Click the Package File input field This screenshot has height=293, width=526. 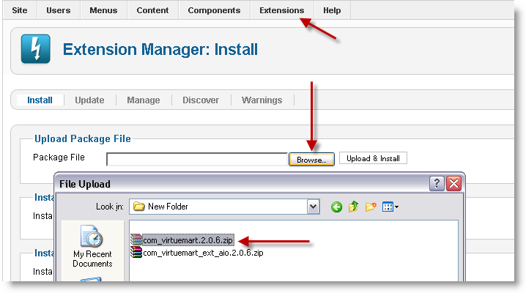[x=196, y=159]
